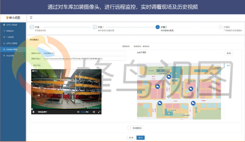Pause the live camera video
This screenshot has height=142, width=245.
click(34, 112)
